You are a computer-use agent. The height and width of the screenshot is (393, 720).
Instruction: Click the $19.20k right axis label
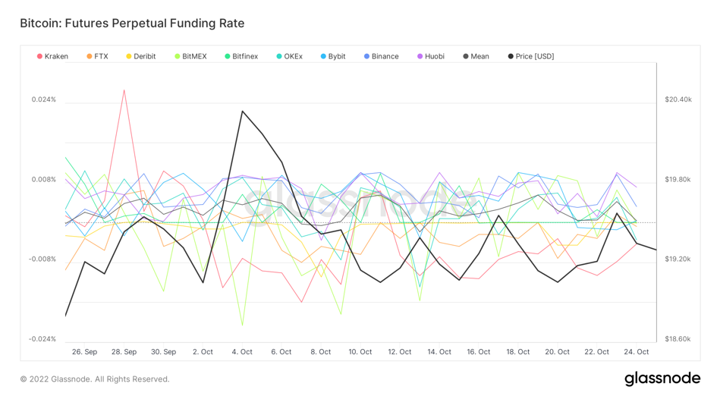click(678, 259)
